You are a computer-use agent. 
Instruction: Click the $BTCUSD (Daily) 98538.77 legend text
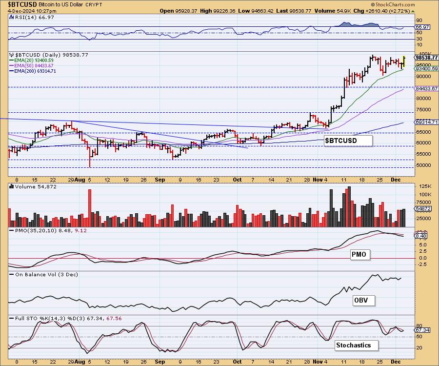[52, 55]
